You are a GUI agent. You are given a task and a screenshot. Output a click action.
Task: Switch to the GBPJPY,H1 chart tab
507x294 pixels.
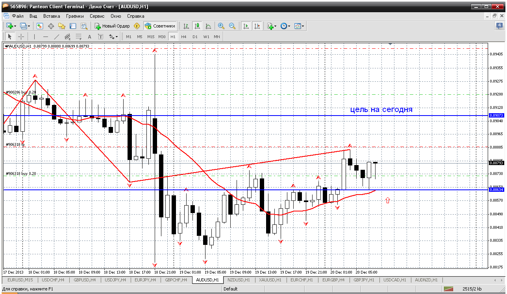364,280
